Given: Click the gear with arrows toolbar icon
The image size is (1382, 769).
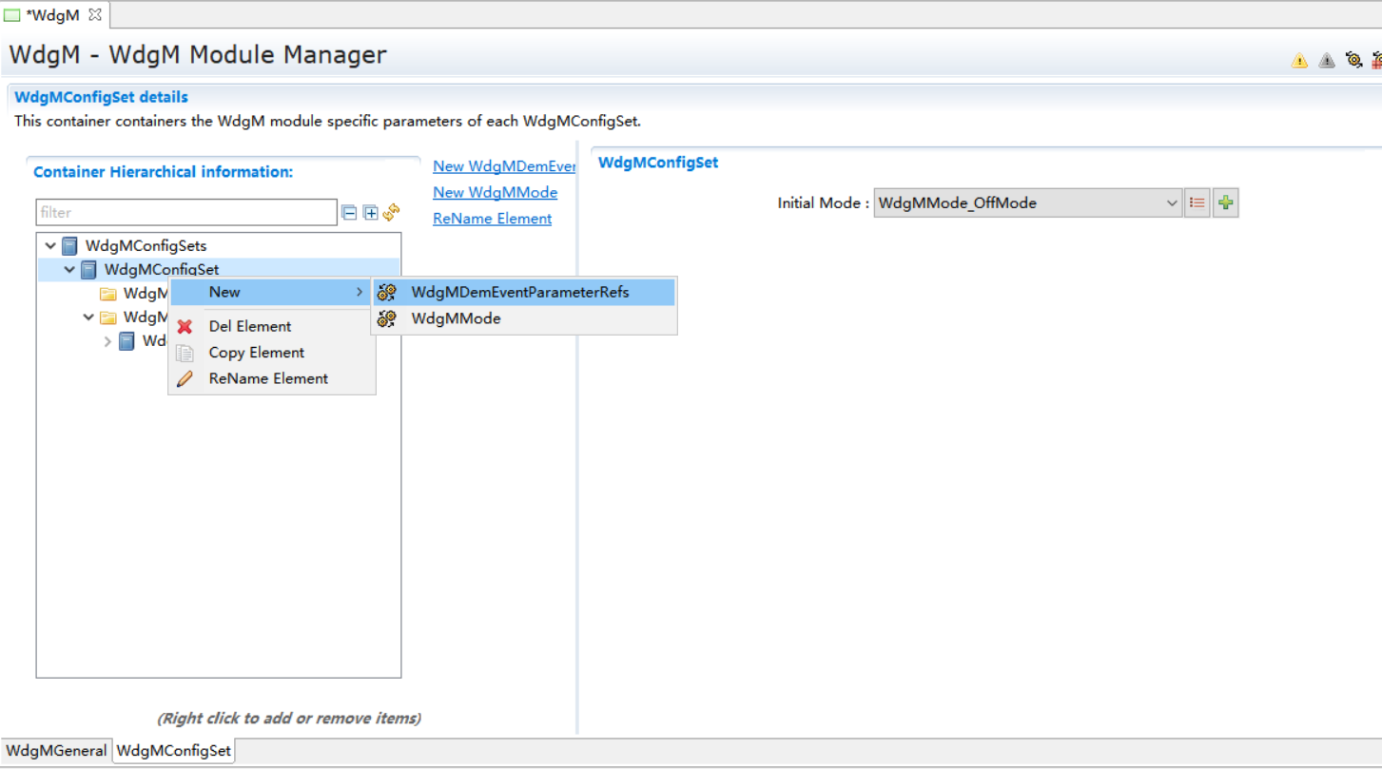Looking at the screenshot, I should [x=1354, y=61].
